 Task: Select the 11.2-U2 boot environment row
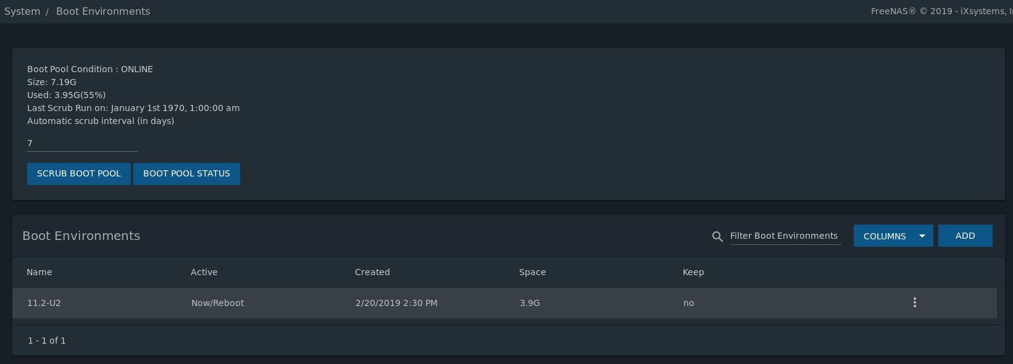tap(504, 303)
